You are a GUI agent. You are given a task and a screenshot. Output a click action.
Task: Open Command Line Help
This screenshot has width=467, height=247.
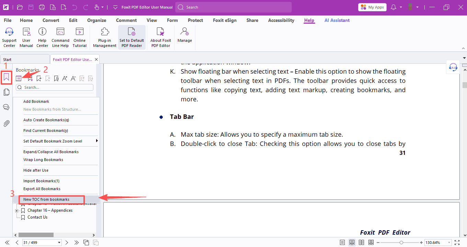(60, 37)
